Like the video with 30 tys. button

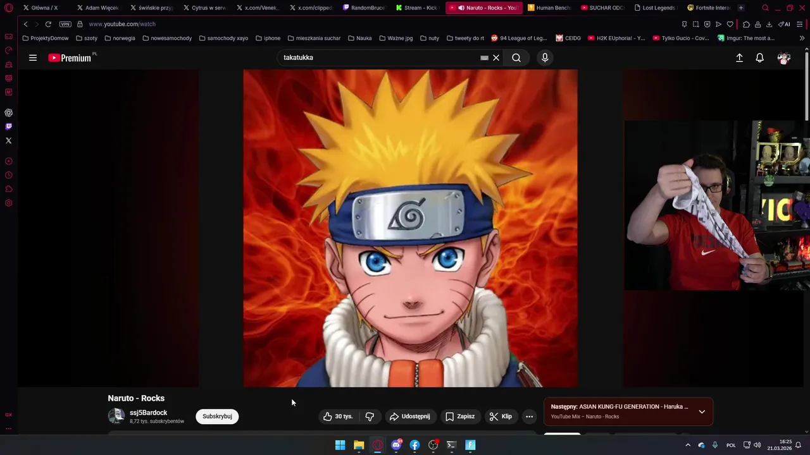tap(338, 416)
